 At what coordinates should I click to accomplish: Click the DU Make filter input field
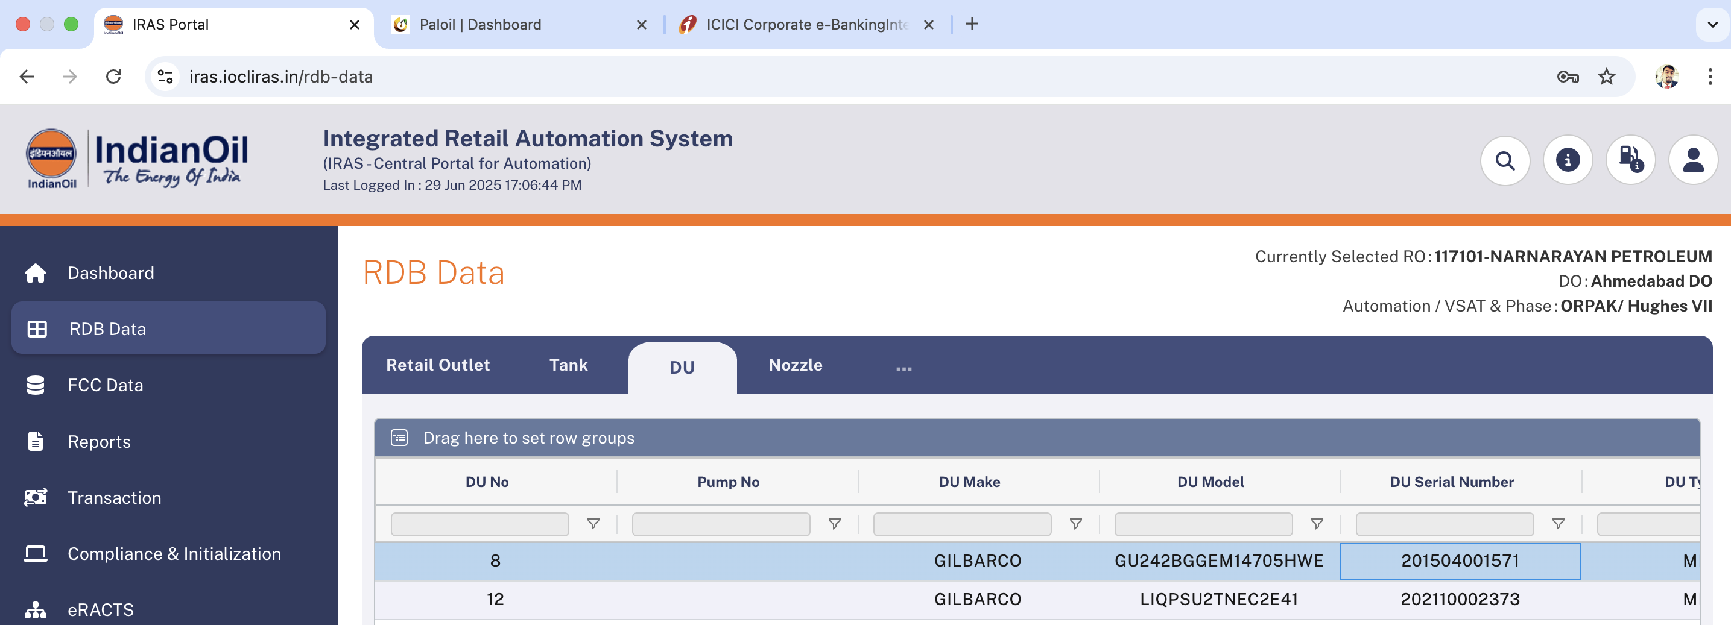click(961, 524)
